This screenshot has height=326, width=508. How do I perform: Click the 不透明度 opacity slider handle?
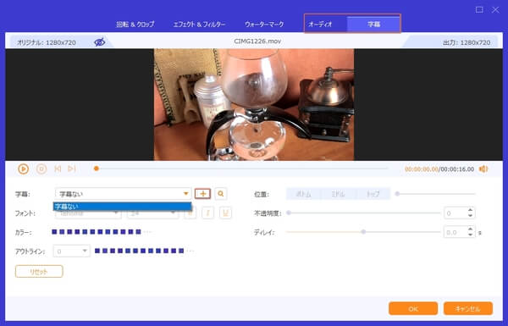289,213
